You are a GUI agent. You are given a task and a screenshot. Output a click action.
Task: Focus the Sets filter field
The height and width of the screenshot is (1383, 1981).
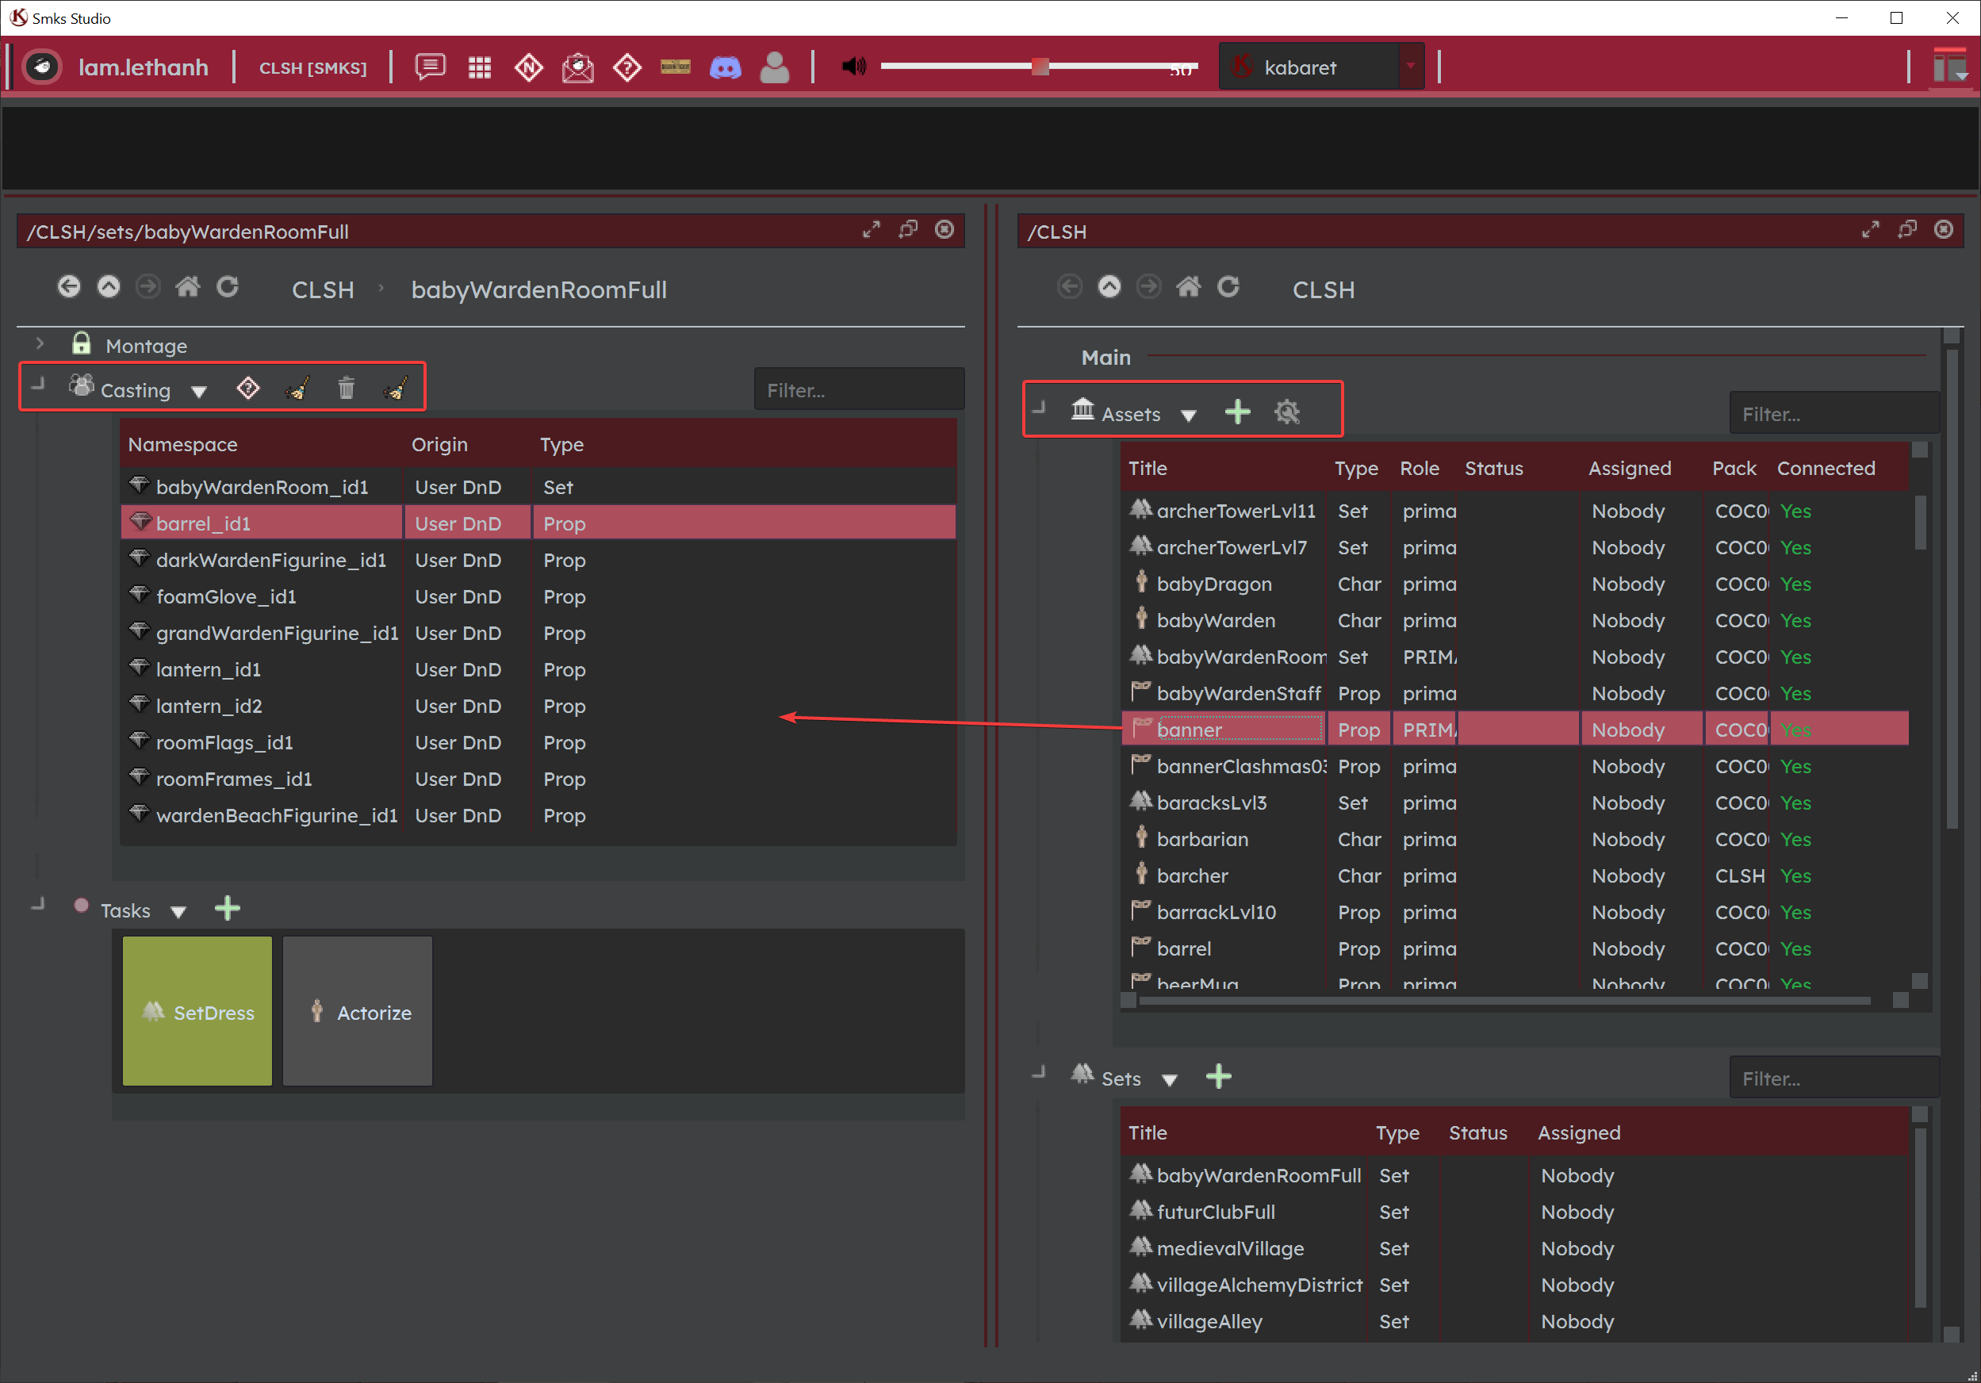coord(1833,1078)
